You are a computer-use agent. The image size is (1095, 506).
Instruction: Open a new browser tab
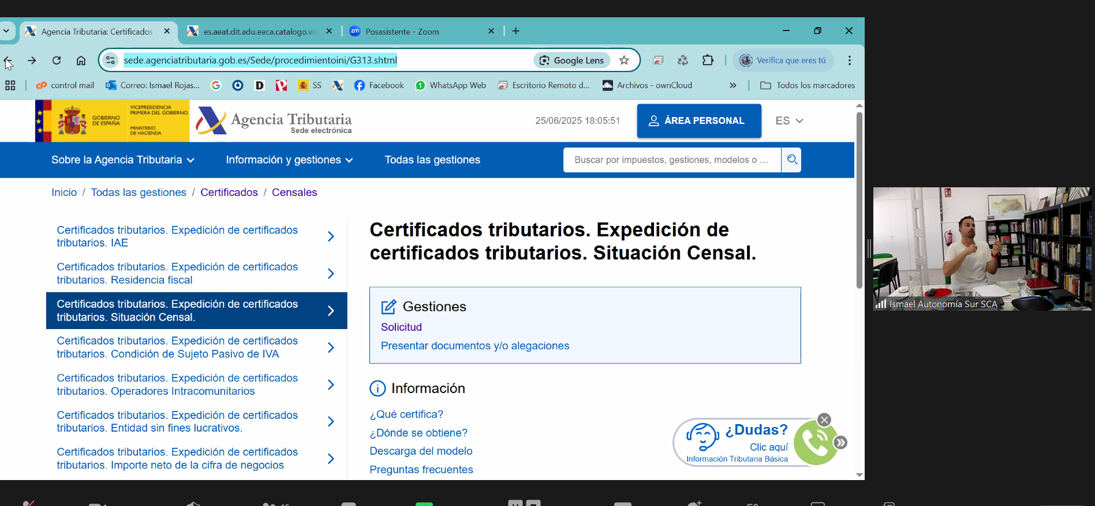(516, 31)
